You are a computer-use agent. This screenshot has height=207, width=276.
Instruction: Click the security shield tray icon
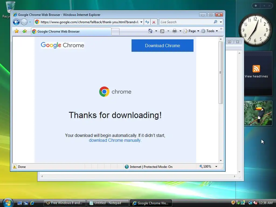point(233,203)
